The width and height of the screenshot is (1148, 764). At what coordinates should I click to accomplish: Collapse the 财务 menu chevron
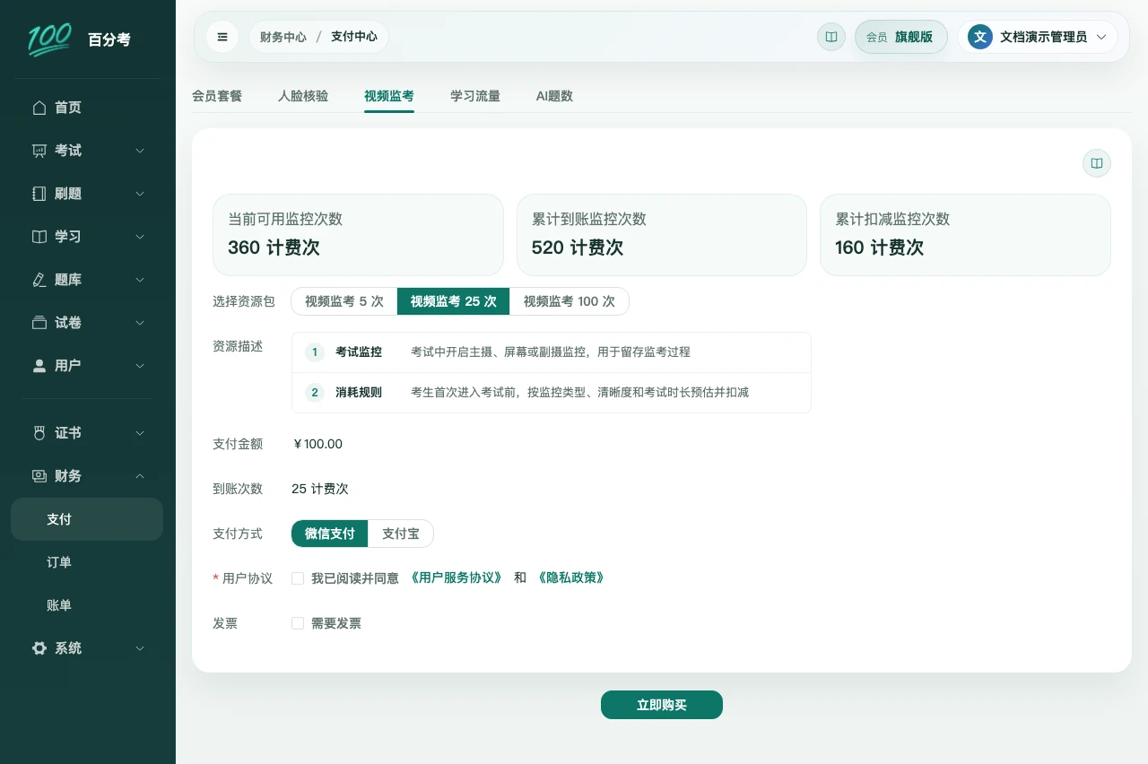pos(140,476)
